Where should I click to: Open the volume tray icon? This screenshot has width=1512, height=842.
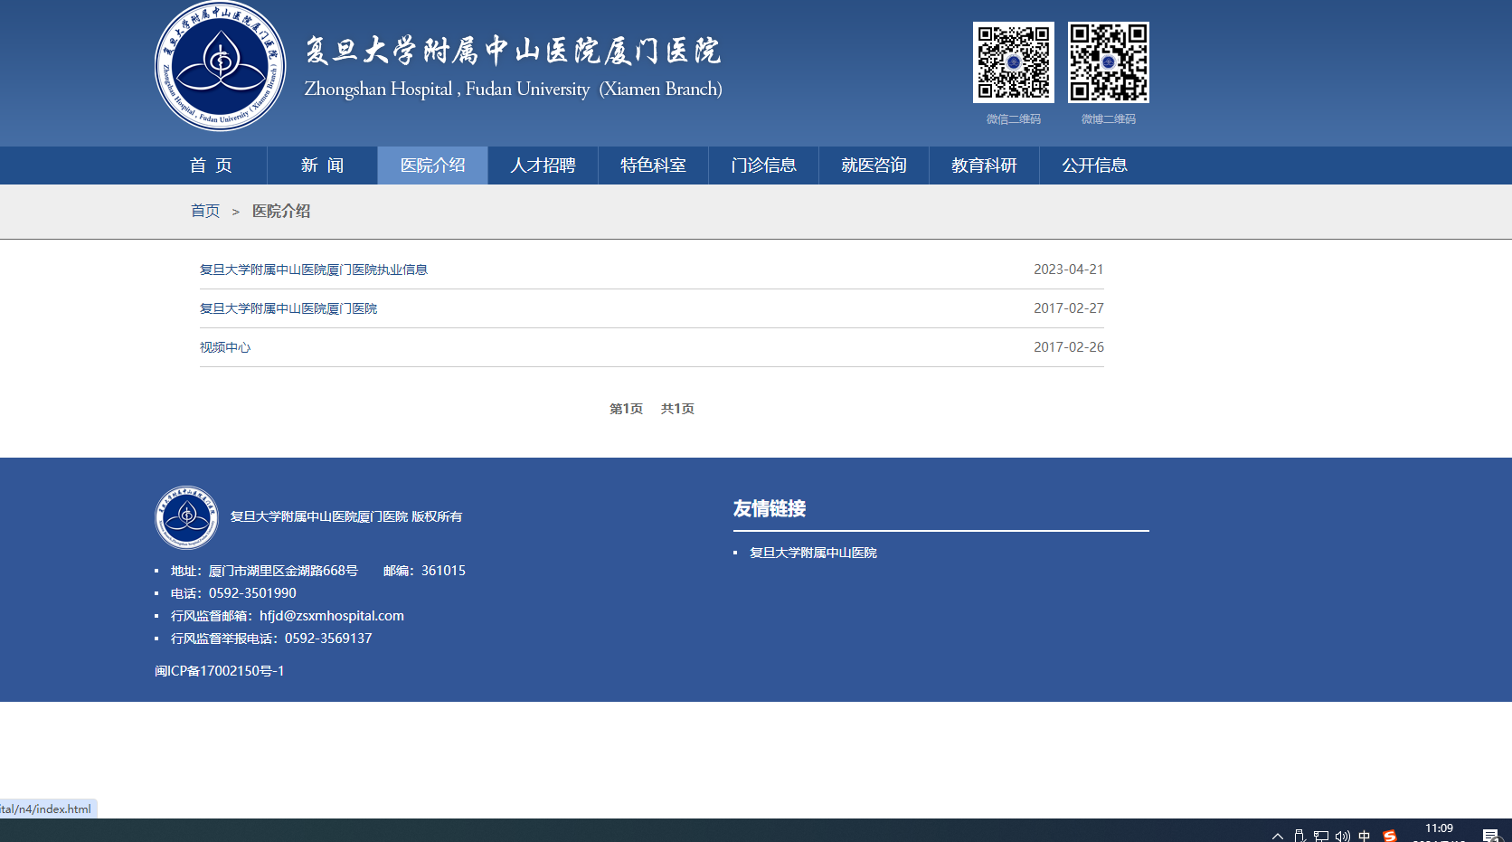click(x=1343, y=836)
